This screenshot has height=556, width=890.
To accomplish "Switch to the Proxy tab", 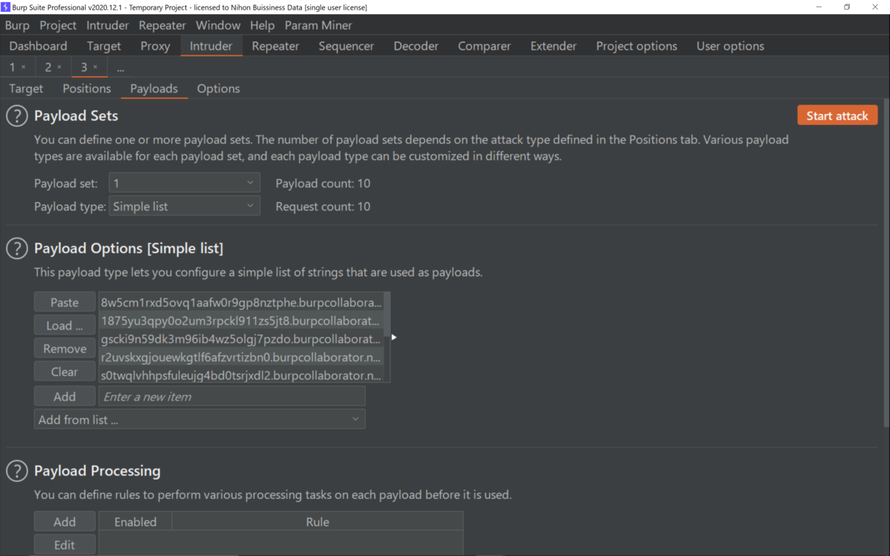I will coord(155,46).
